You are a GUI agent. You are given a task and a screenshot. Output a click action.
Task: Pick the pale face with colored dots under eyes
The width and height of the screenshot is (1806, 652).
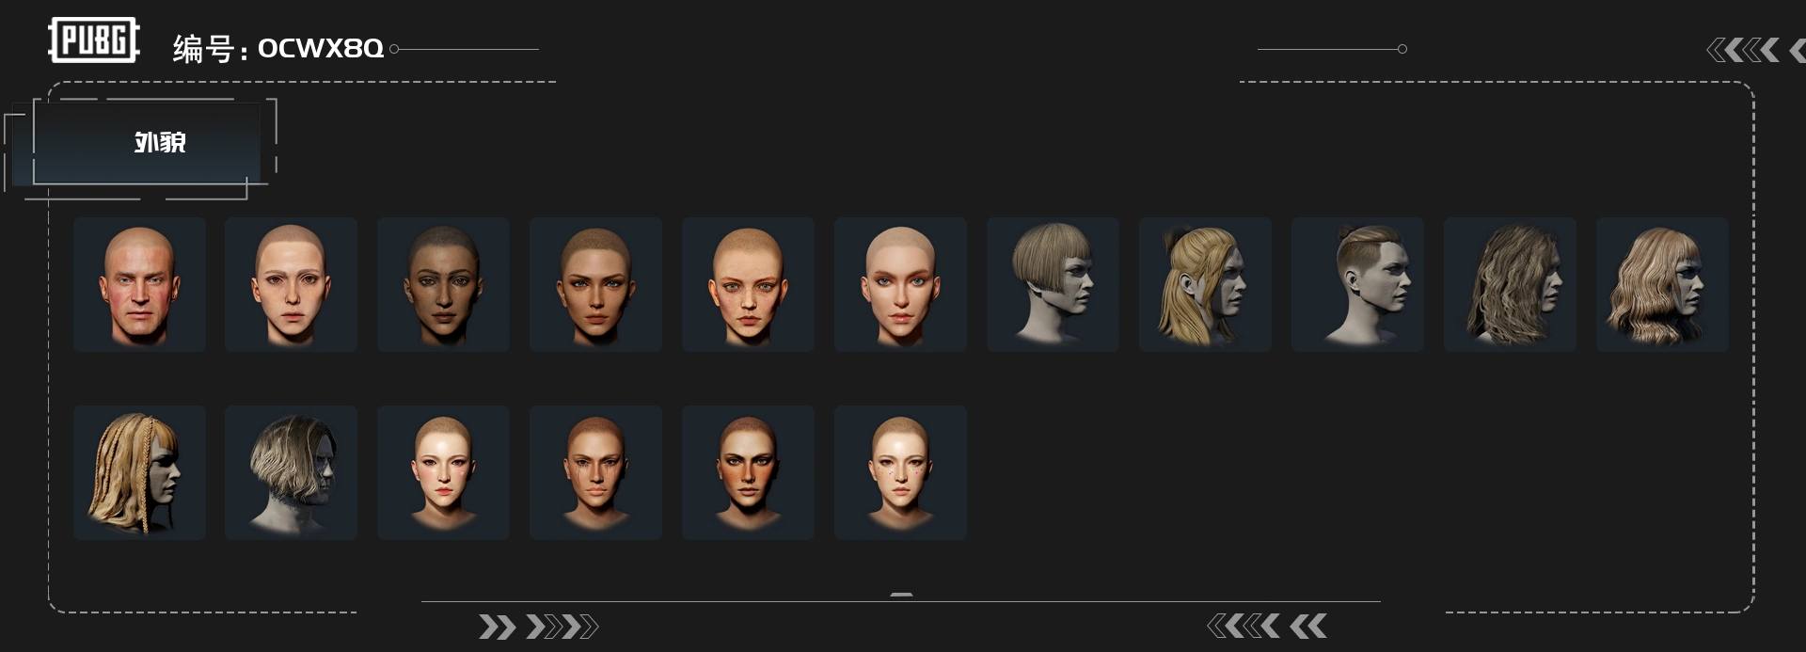point(900,472)
